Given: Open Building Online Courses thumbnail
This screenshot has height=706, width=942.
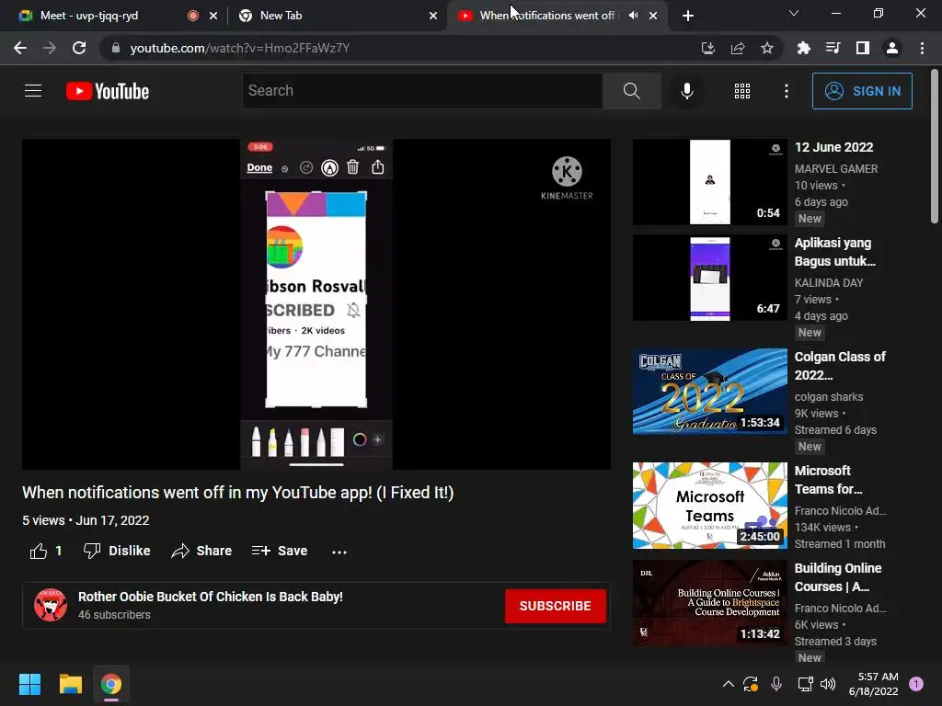Looking at the screenshot, I should [x=709, y=603].
